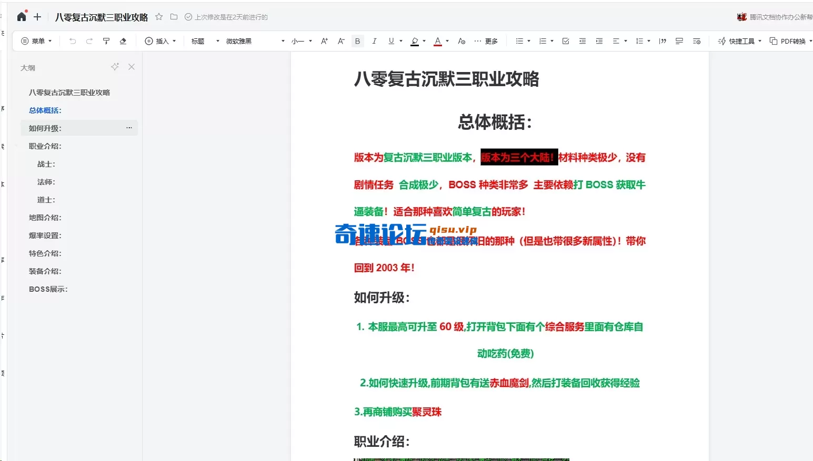Image resolution: width=813 pixels, height=461 pixels.
Task: Create a new document with plus icon
Action: (x=37, y=17)
